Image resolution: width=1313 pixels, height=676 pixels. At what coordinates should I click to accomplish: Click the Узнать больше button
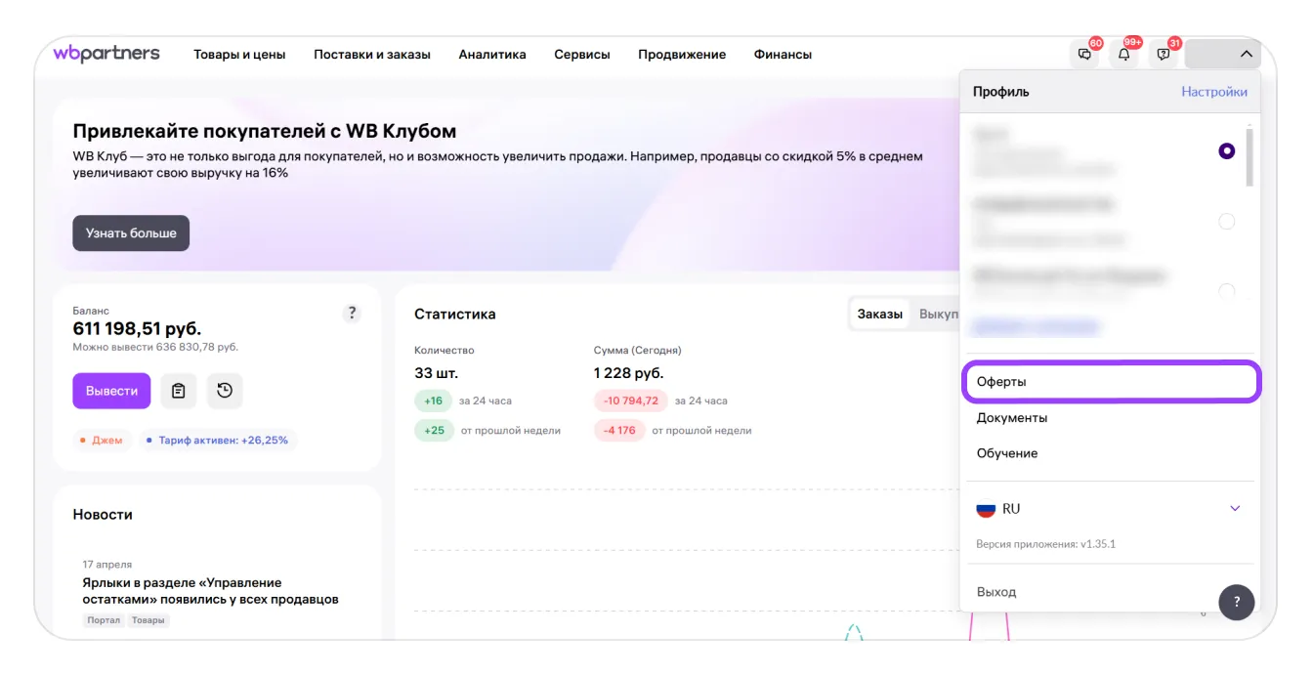[x=131, y=233]
